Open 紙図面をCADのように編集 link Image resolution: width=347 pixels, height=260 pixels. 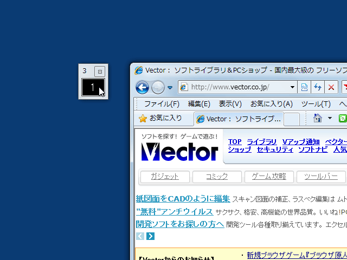183,199
